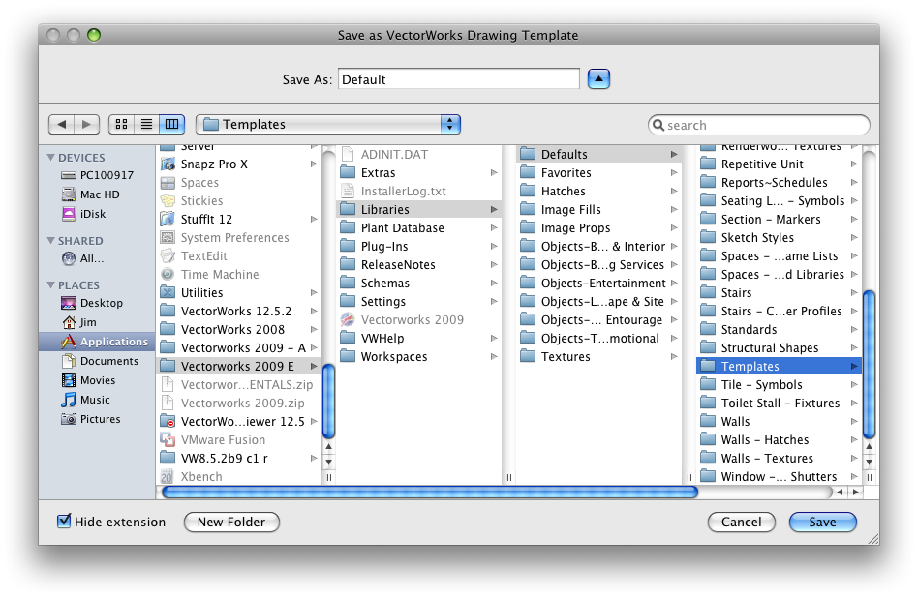Select Snapz Pro X application

(x=214, y=164)
